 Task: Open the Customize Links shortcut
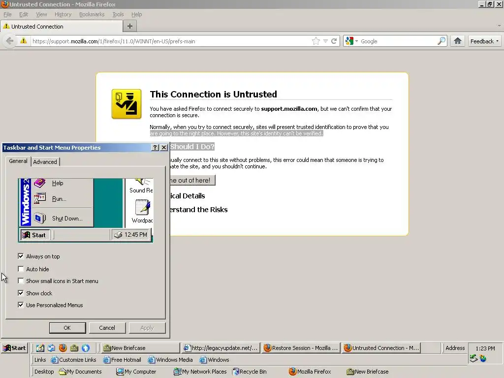(74, 360)
